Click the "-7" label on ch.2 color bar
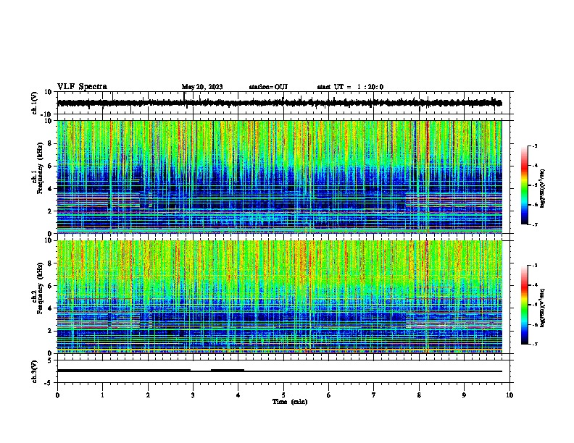The height and width of the screenshot is (443, 574). pos(535,344)
